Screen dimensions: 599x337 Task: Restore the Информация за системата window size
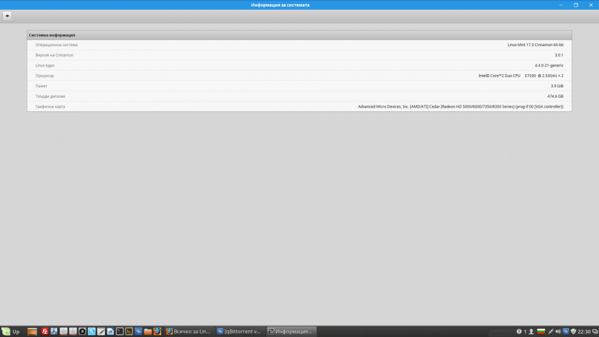click(x=576, y=5)
